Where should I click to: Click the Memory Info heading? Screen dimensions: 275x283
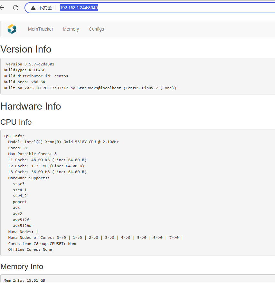tap(22, 267)
